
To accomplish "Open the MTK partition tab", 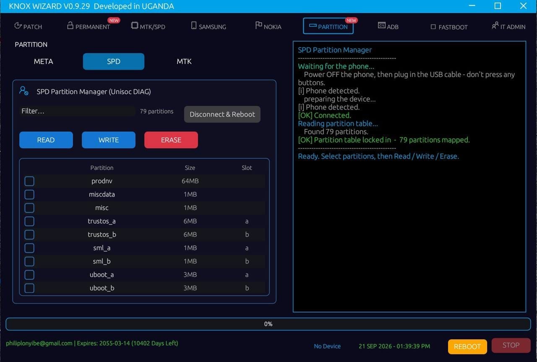I will 184,62.
